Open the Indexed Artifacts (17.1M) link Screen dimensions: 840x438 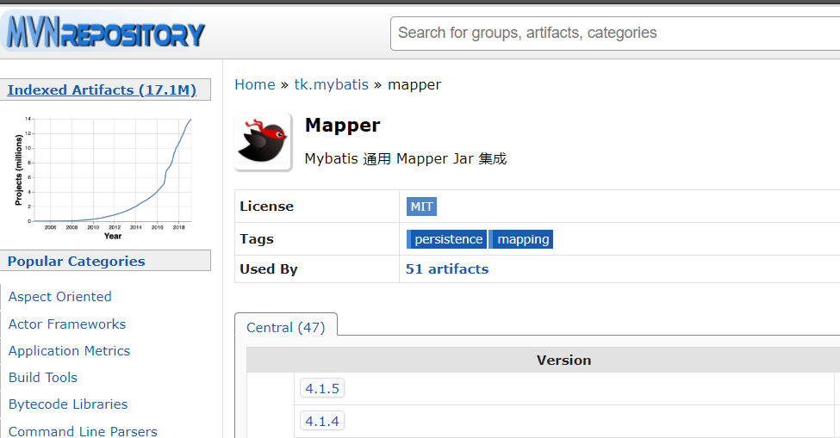(102, 89)
